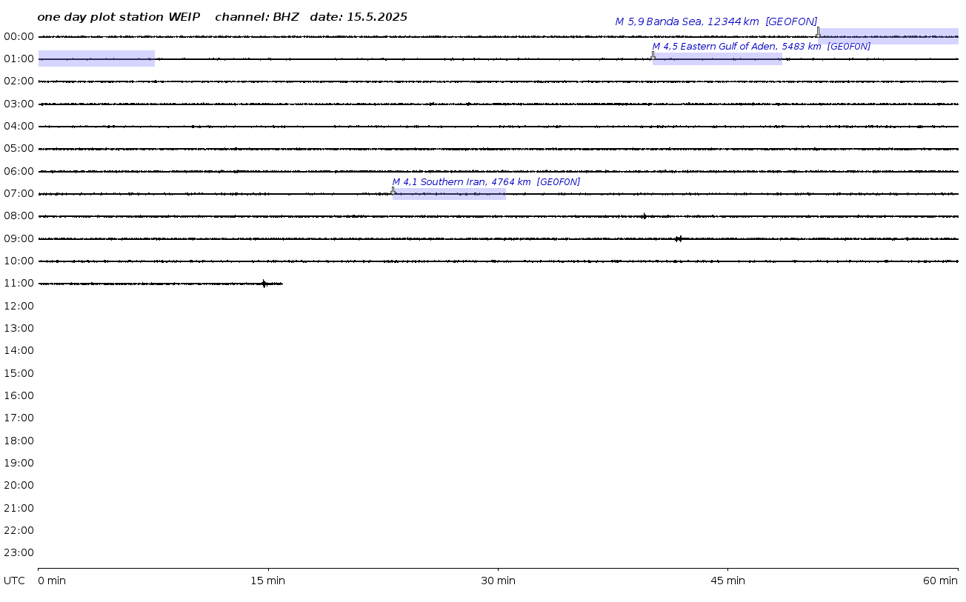
Task: Click the M 5,9 Banda Sea event label
Action: (x=716, y=22)
